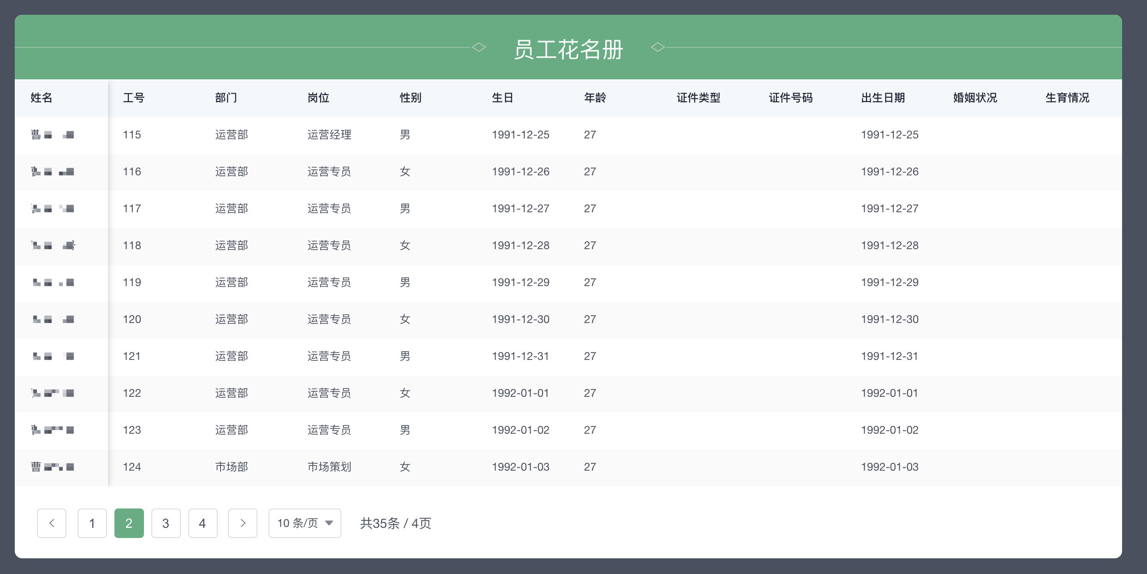The width and height of the screenshot is (1147, 574).
Task: Select employee number 124 cell
Action: pos(132,467)
